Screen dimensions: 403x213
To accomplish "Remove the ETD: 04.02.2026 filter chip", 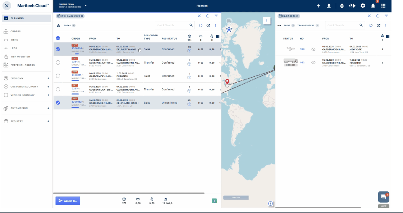I will (x=82, y=16).
